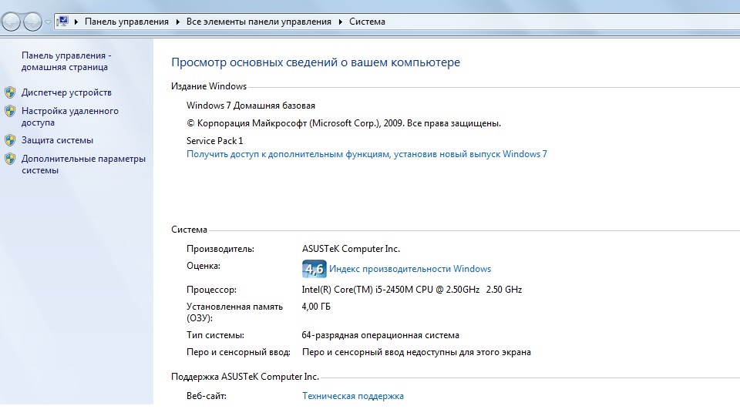The image size is (740, 416).
Task: Click link to get new Windows 7 edition
Action: point(366,154)
